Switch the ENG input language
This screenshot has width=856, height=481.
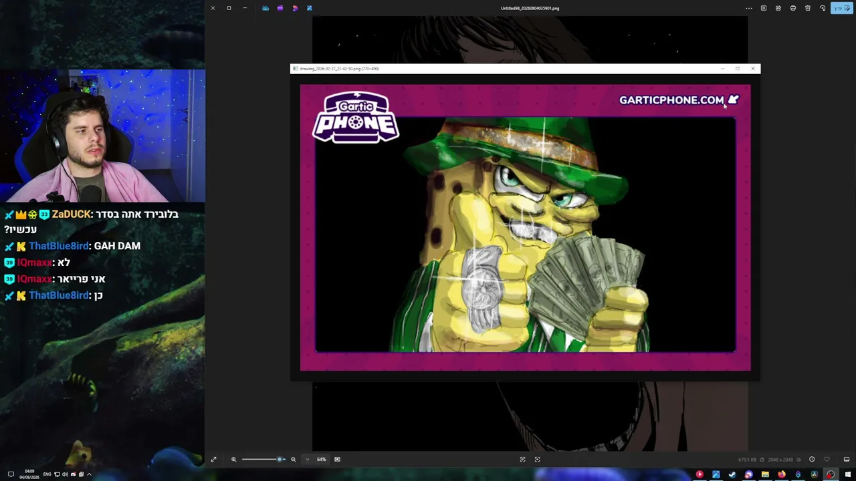(x=47, y=474)
